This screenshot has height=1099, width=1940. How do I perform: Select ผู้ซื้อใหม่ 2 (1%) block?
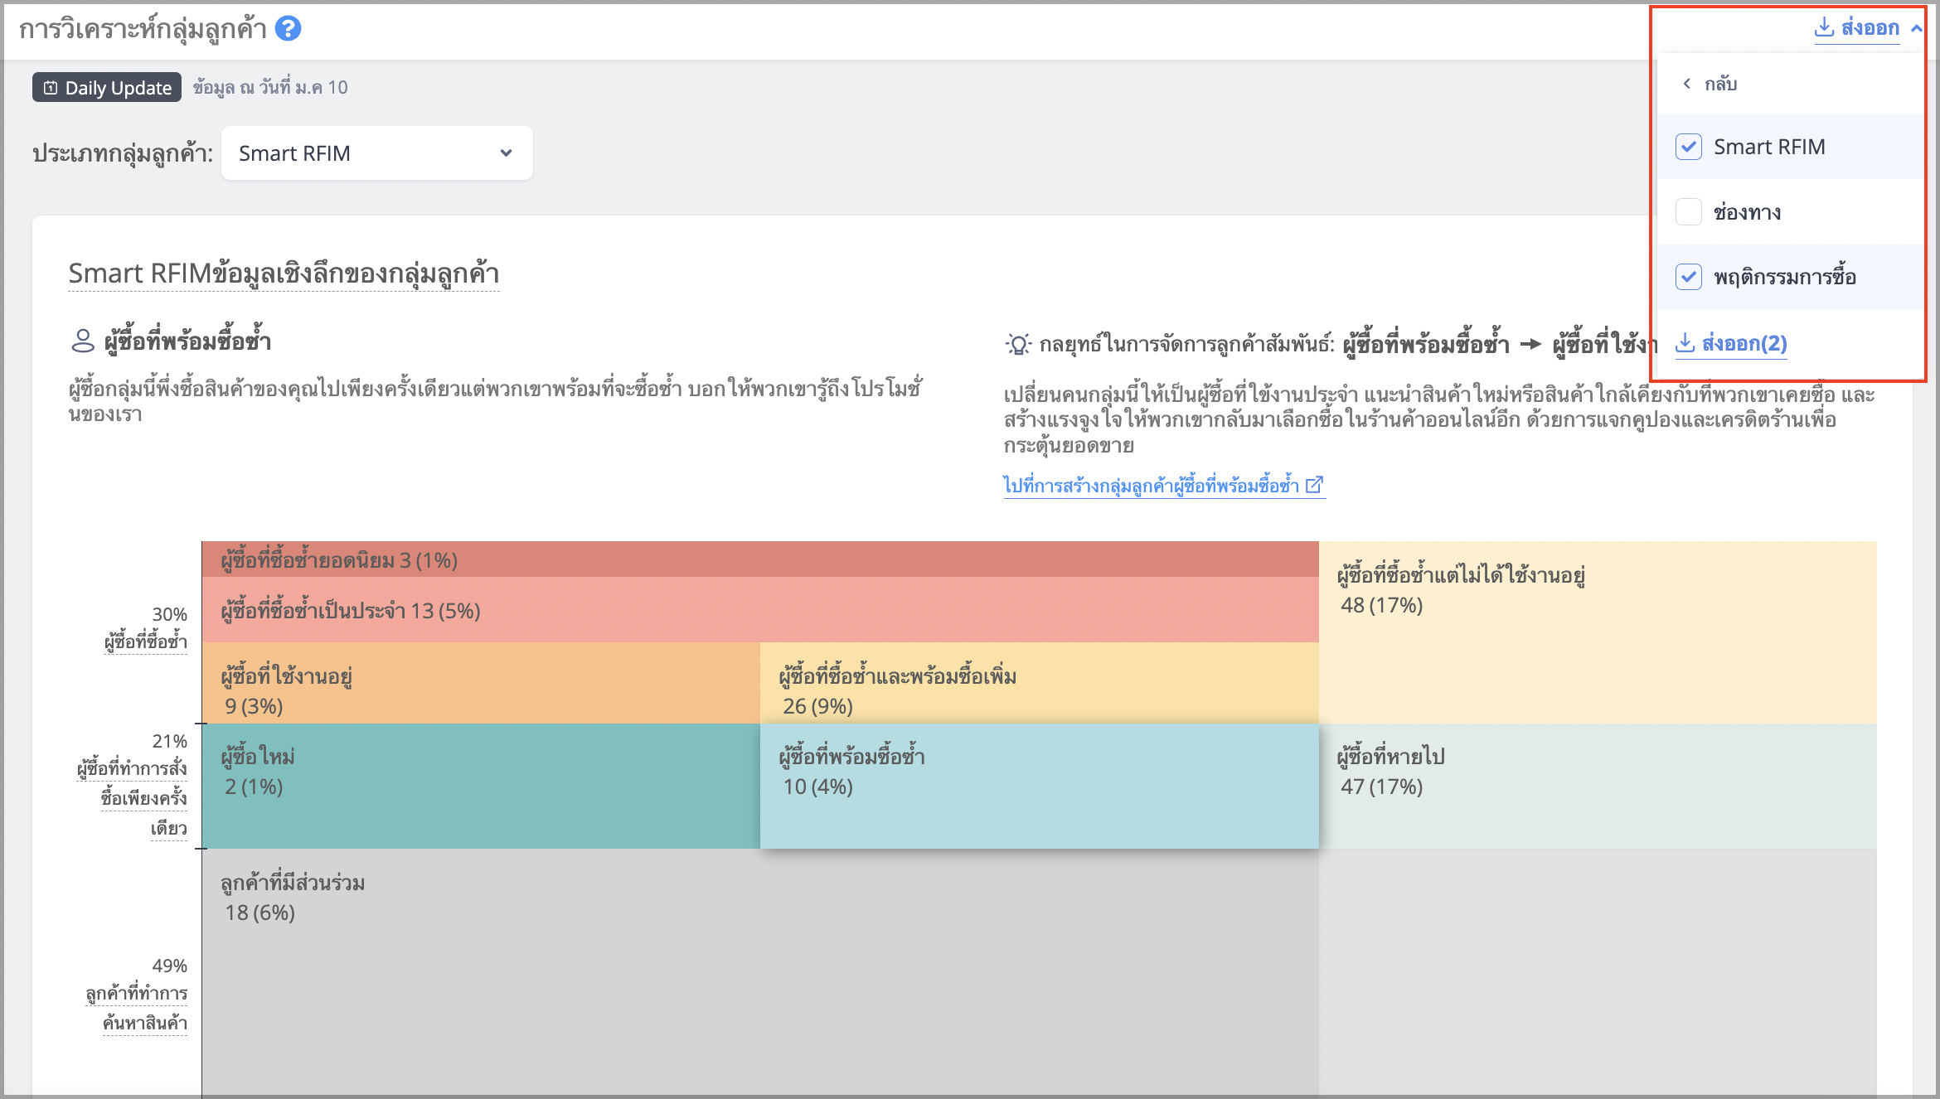[x=481, y=786]
